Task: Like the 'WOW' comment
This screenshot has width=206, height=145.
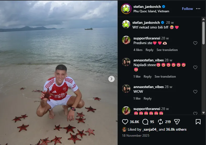Action: click(195, 91)
